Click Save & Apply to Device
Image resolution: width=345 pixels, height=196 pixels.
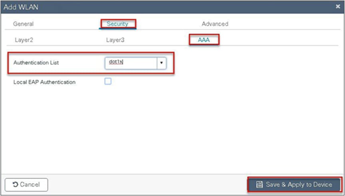294,184
